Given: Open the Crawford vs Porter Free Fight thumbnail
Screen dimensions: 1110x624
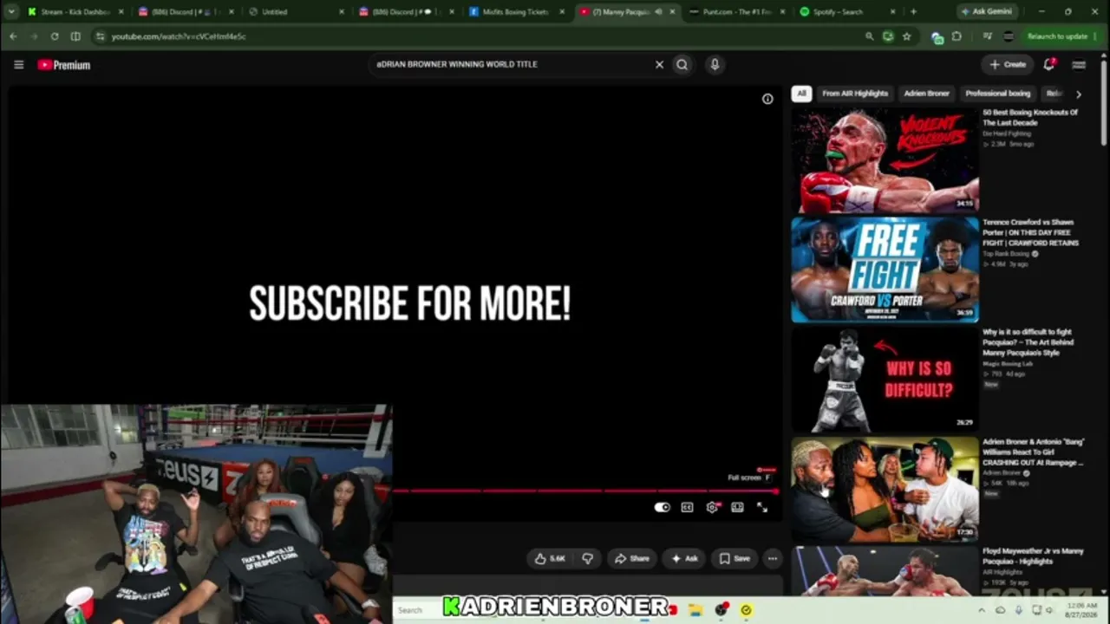Looking at the screenshot, I should pos(885,270).
